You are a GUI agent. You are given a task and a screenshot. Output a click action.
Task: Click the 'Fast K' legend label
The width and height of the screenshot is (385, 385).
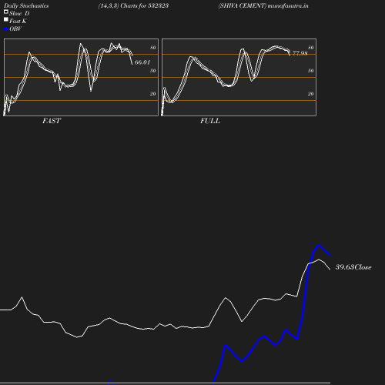point(18,21)
